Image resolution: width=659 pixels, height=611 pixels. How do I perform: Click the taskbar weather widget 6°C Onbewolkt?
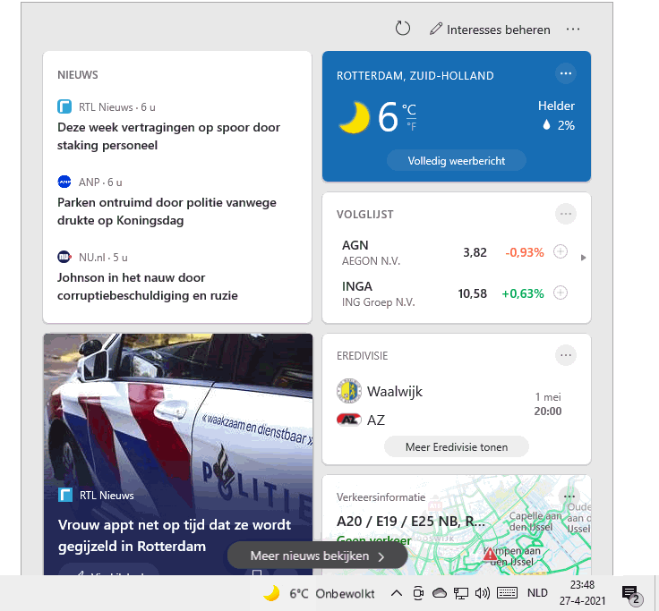pyautogui.click(x=319, y=593)
